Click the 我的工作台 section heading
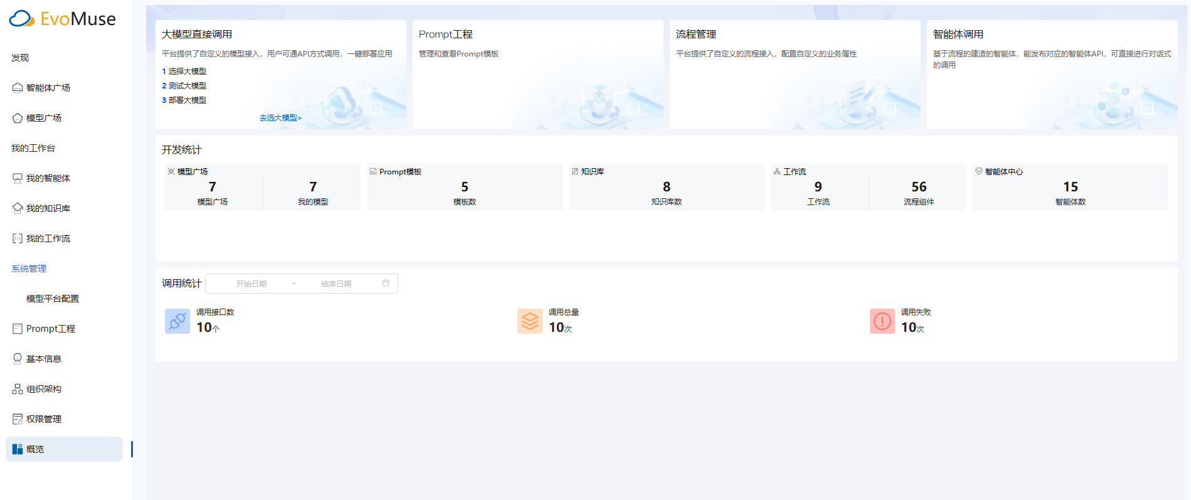This screenshot has height=500, width=1191. coord(33,148)
